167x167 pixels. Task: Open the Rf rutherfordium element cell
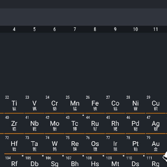pos(14,161)
